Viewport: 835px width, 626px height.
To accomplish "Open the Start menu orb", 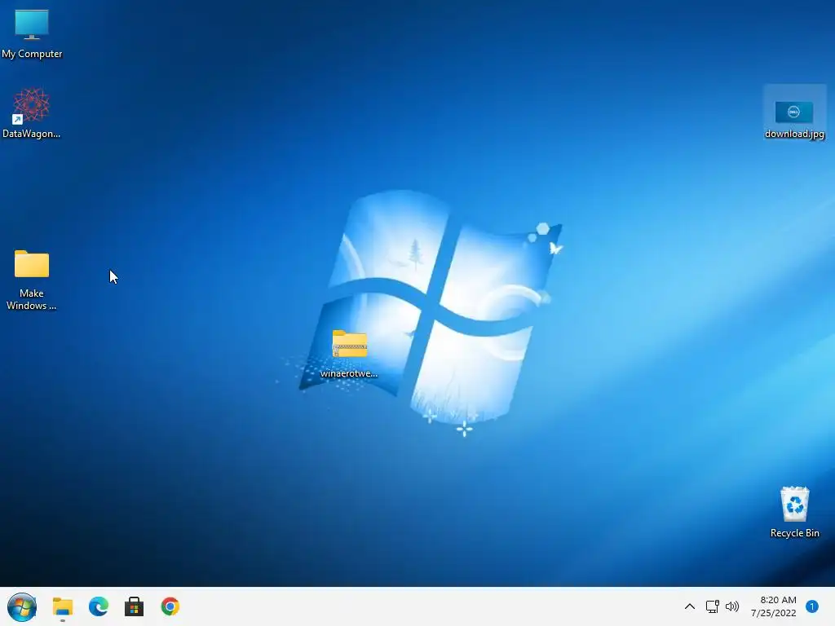I will coord(22,606).
